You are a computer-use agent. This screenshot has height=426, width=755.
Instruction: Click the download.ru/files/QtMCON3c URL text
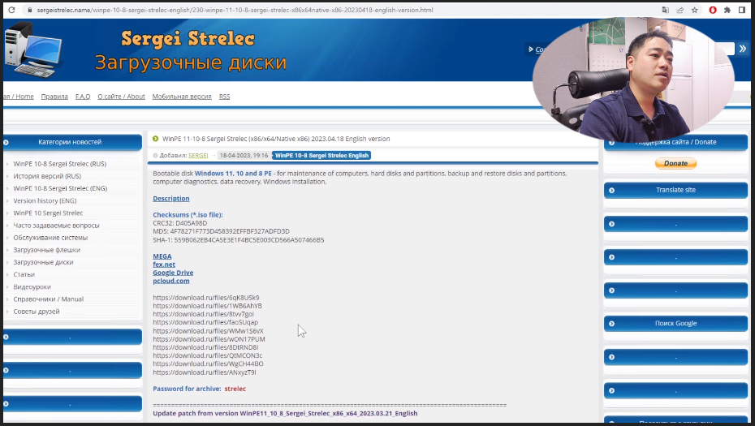[x=208, y=355]
